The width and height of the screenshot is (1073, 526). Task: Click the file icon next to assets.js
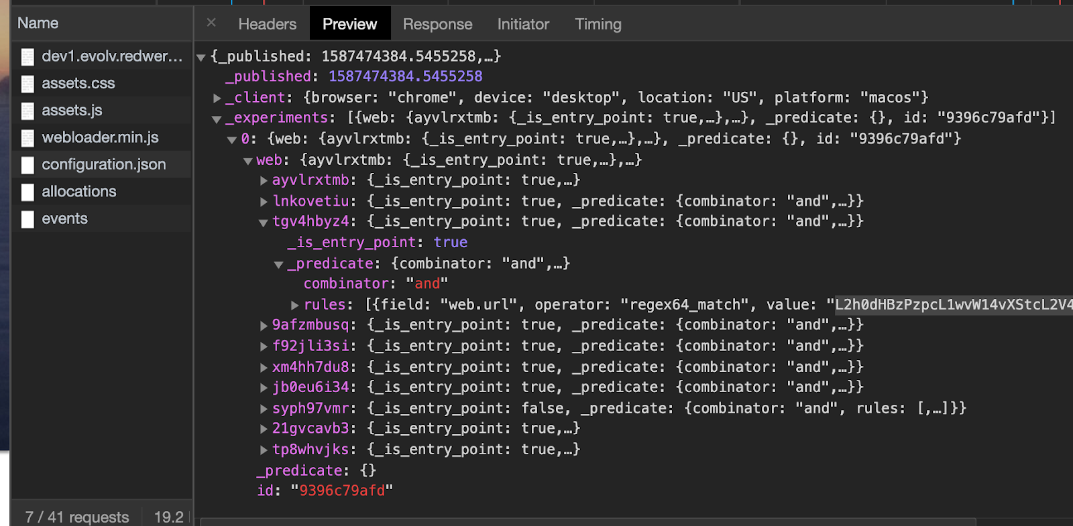click(27, 111)
